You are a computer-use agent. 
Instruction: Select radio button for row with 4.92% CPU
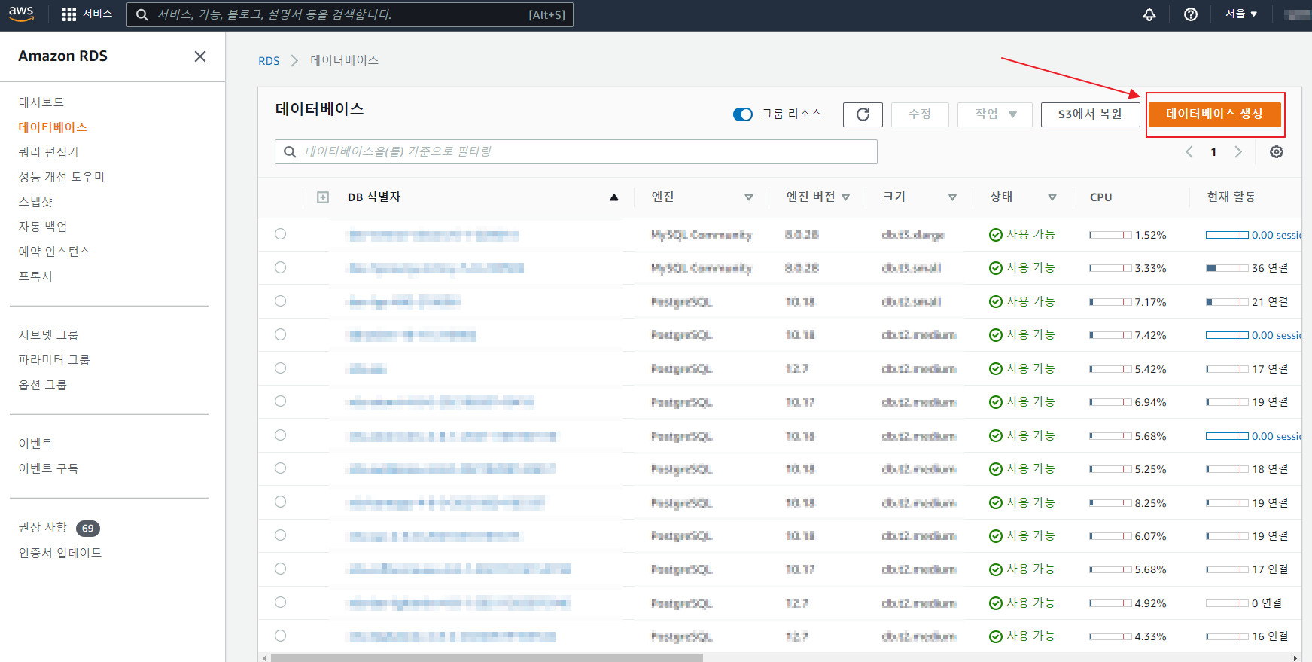pos(280,603)
